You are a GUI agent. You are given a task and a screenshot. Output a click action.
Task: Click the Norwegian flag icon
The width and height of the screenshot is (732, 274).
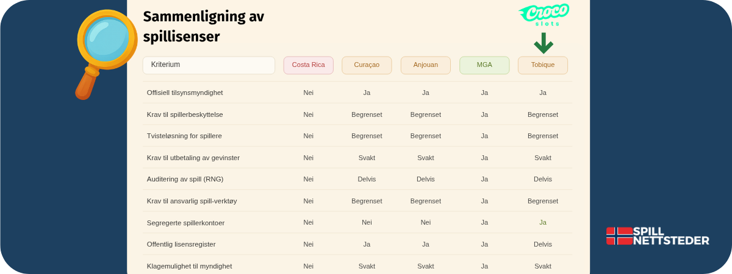[619, 236]
